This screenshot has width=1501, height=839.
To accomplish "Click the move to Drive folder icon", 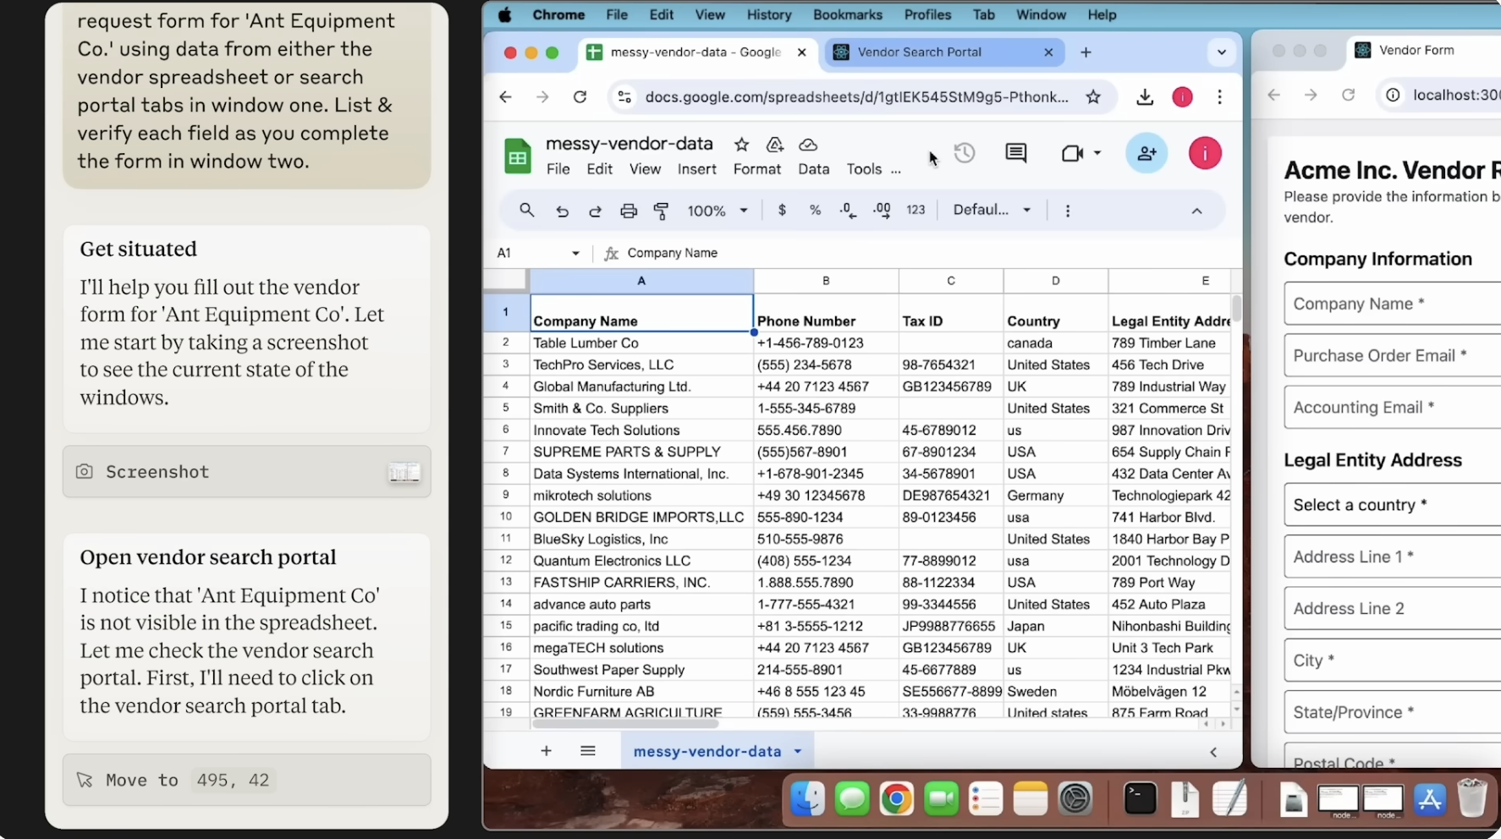I will [x=774, y=145].
